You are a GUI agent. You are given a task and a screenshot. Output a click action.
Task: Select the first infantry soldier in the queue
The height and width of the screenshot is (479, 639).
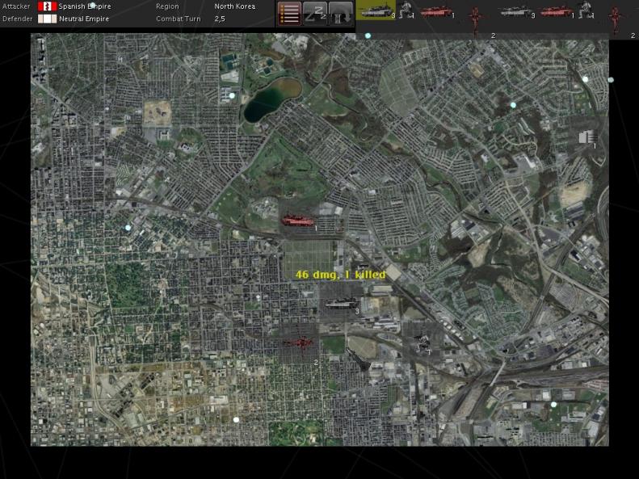tap(406, 11)
